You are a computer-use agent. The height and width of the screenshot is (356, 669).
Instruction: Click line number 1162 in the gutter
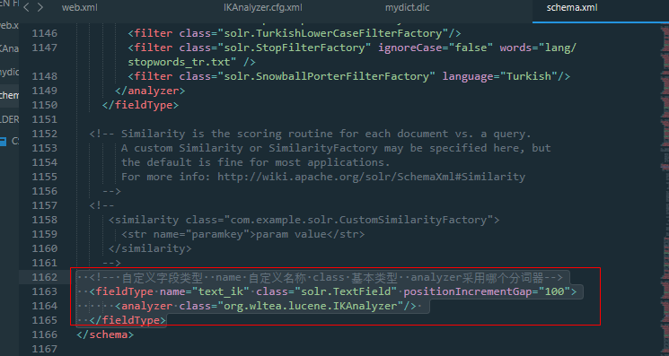coord(44,277)
